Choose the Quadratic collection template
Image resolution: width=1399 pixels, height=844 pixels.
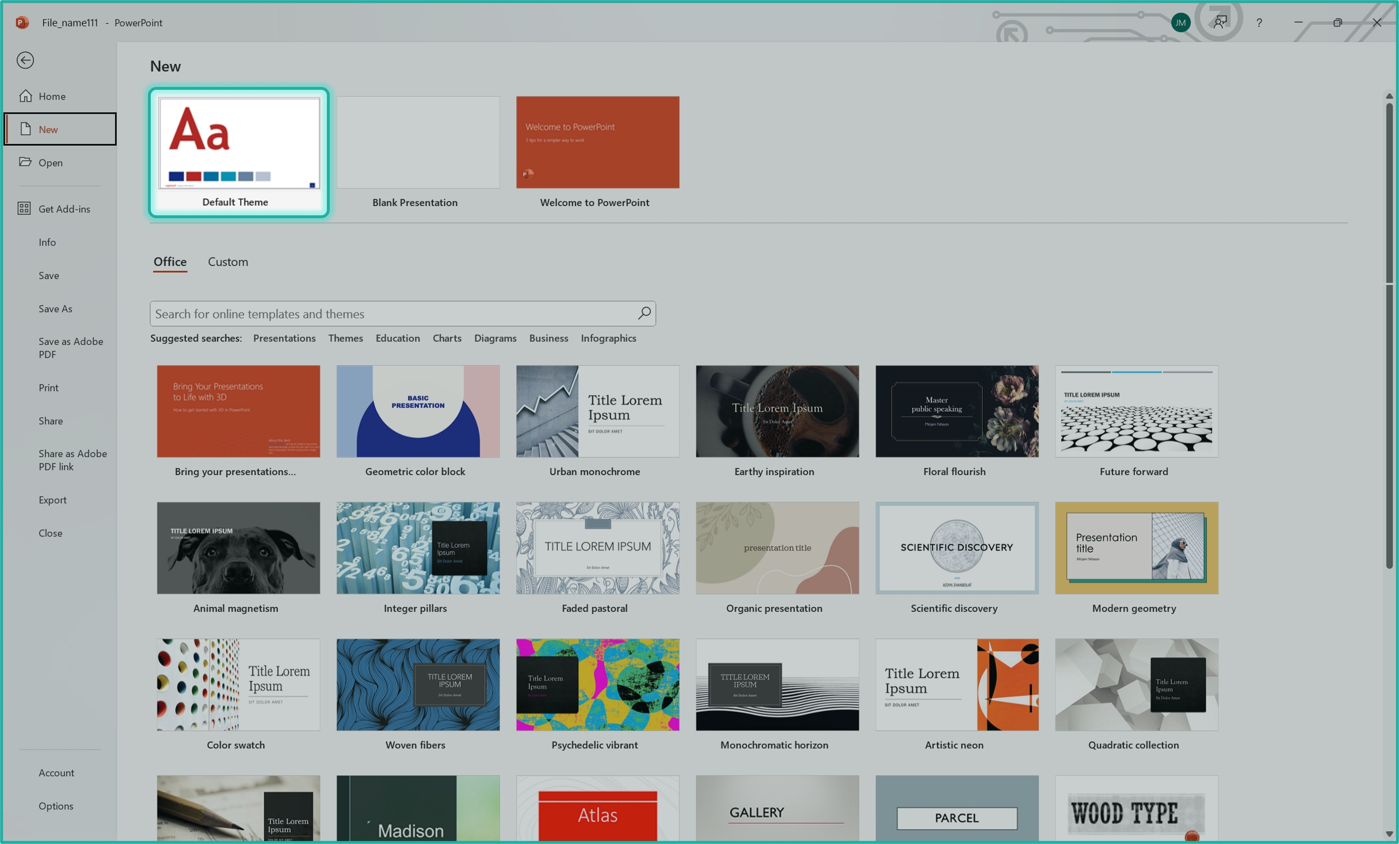[1137, 685]
